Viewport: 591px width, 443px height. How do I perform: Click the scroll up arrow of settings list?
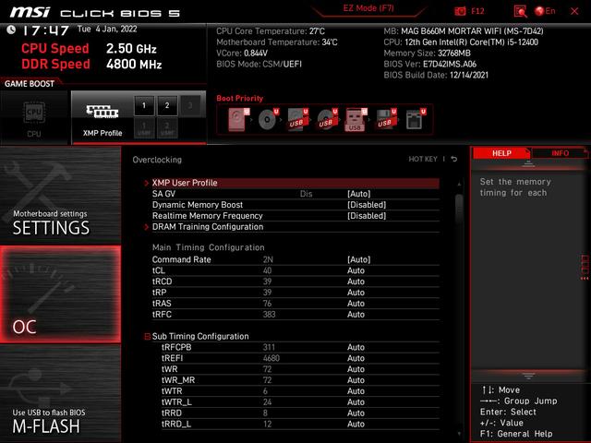coord(459,185)
